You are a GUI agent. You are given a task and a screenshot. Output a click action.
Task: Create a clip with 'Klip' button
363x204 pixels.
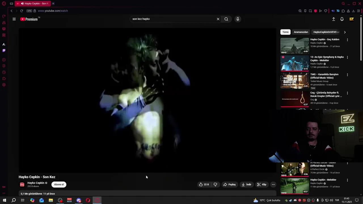coord(262,184)
